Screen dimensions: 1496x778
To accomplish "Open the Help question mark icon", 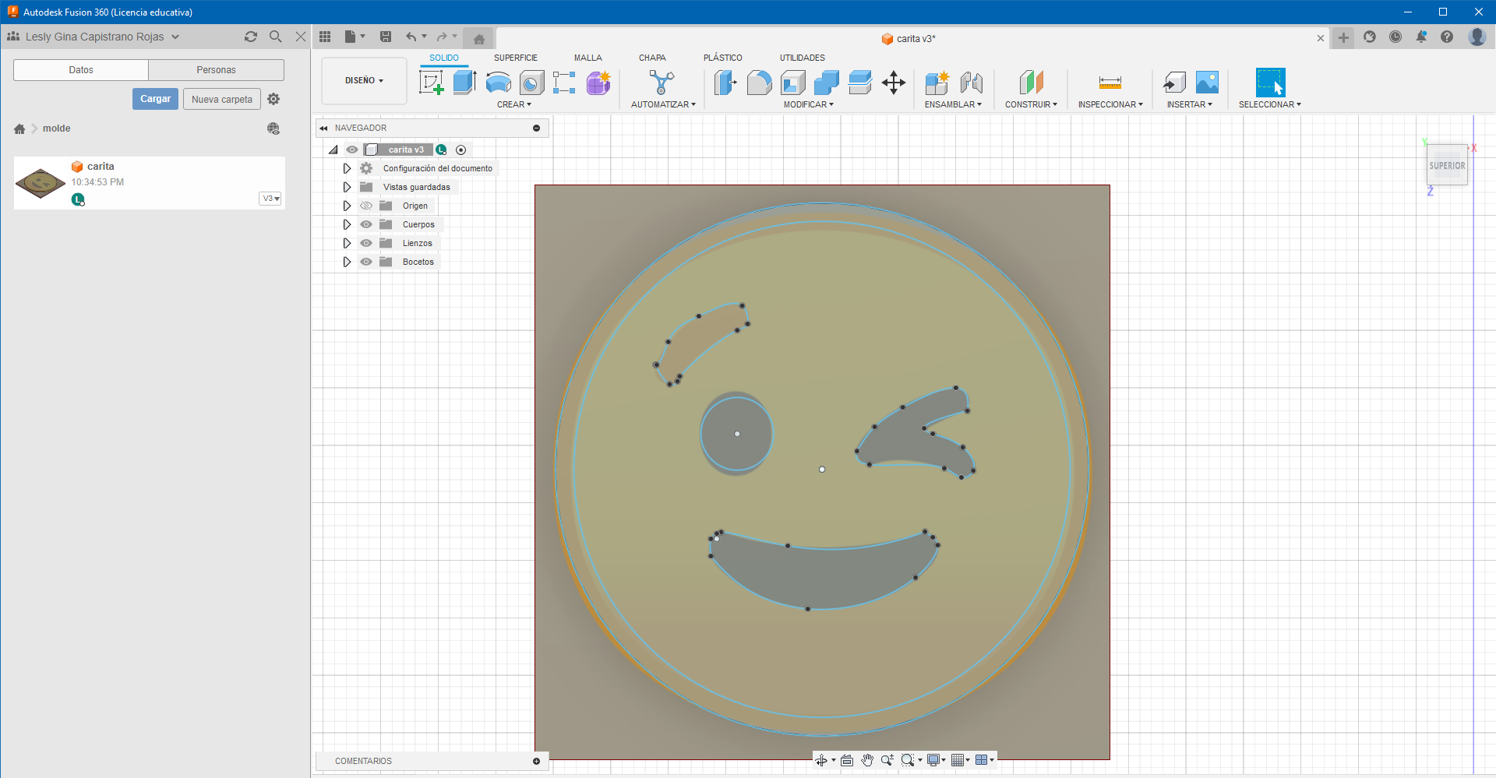I will pyautogui.click(x=1447, y=37).
